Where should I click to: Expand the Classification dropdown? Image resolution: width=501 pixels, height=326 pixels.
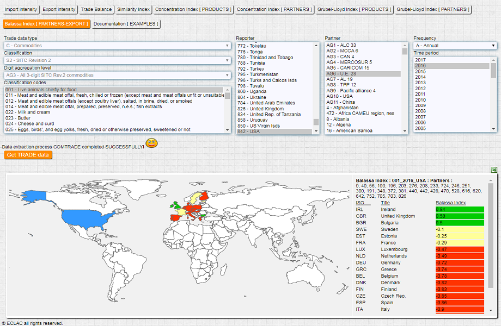click(118, 60)
